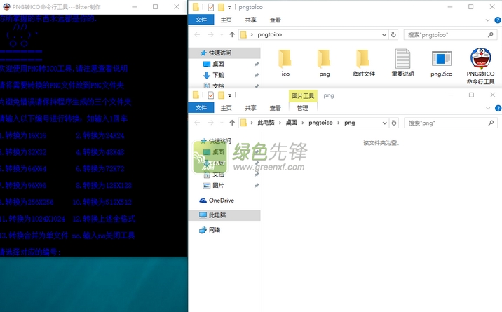Click new folder icon in pngtoico title bar
502x312 pixels.
[221, 7]
